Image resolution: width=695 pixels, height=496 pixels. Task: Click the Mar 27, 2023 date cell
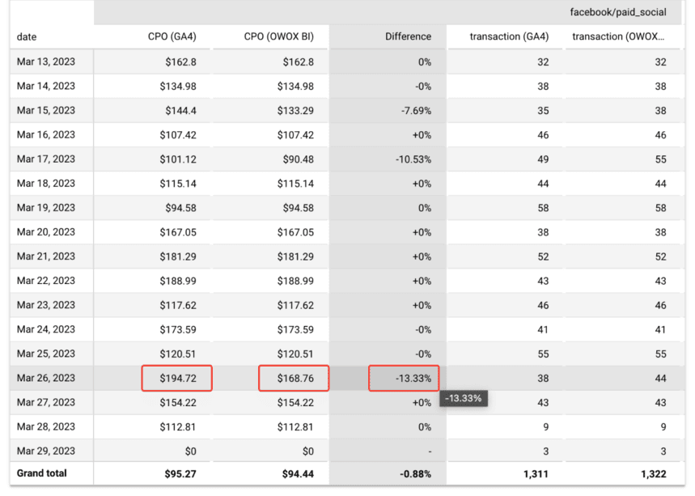(46, 402)
